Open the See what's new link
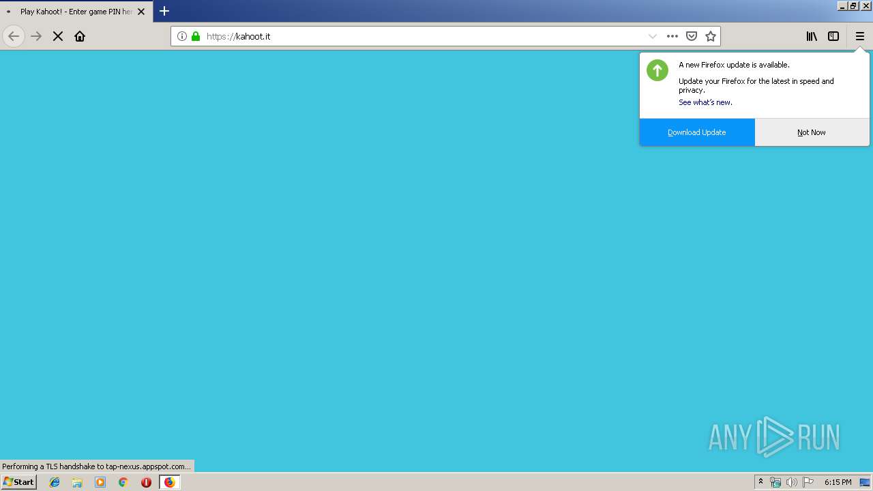Image resolution: width=873 pixels, height=491 pixels. point(705,102)
